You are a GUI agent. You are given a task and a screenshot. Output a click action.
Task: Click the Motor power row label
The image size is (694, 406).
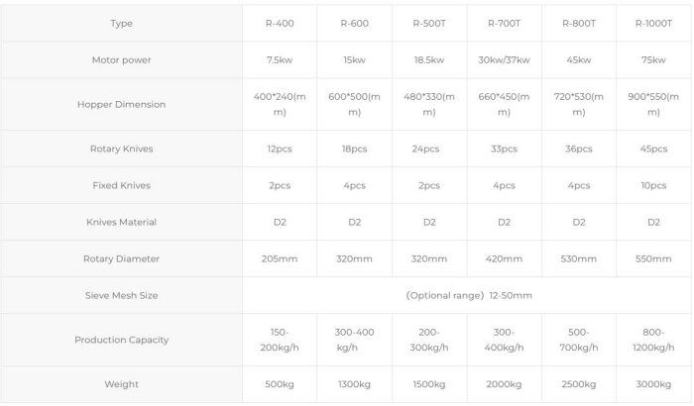tap(122, 59)
